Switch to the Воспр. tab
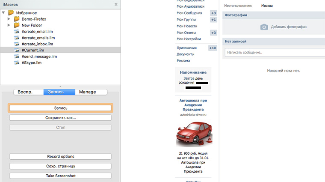The width and height of the screenshot is (325, 182). click(29, 92)
